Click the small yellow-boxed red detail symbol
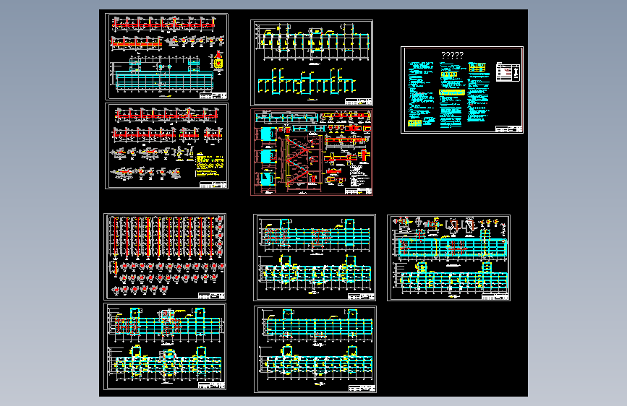This screenshot has height=406, width=627. [218, 63]
